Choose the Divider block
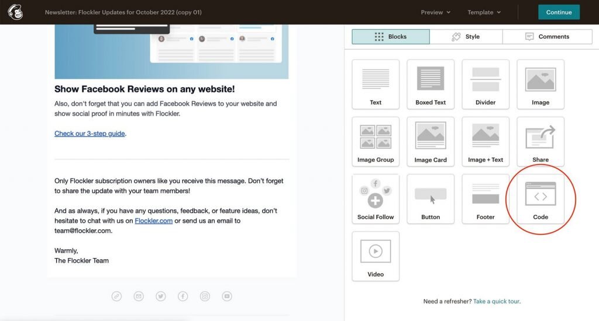The height and width of the screenshot is (321, 599). pos(486,84)
